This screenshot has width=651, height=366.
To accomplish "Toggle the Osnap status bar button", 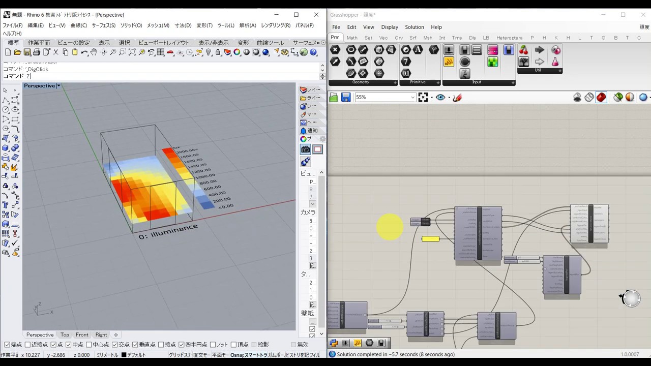I will pos(236,355).
